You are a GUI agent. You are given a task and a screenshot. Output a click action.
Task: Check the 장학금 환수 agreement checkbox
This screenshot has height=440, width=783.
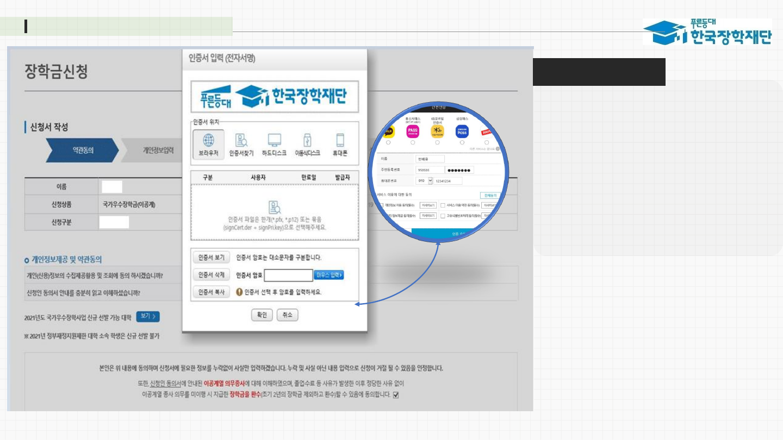(396, 395)
